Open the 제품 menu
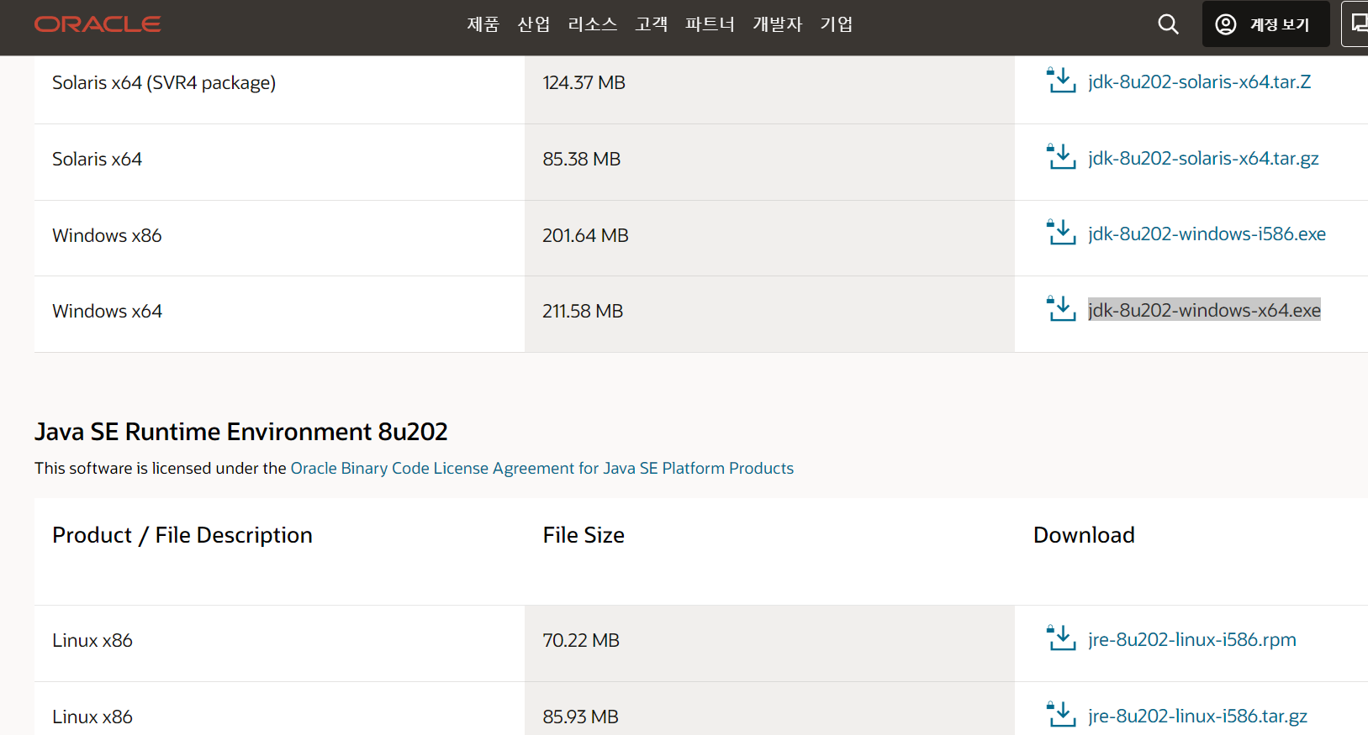This screenshot has height=735, width=1368. coord(483,24)
